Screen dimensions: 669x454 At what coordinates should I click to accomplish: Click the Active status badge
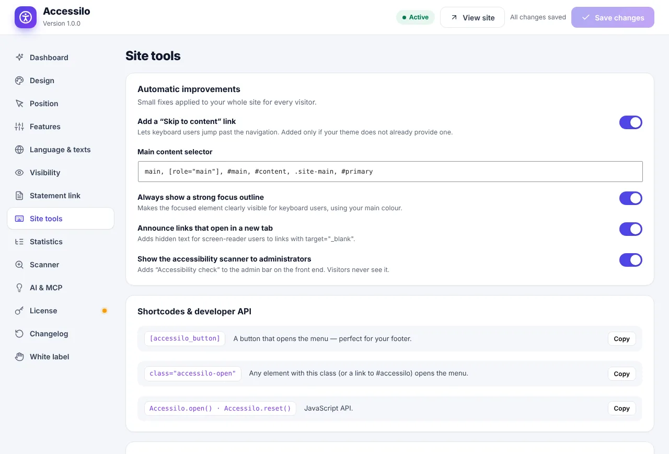coord(416,17)
